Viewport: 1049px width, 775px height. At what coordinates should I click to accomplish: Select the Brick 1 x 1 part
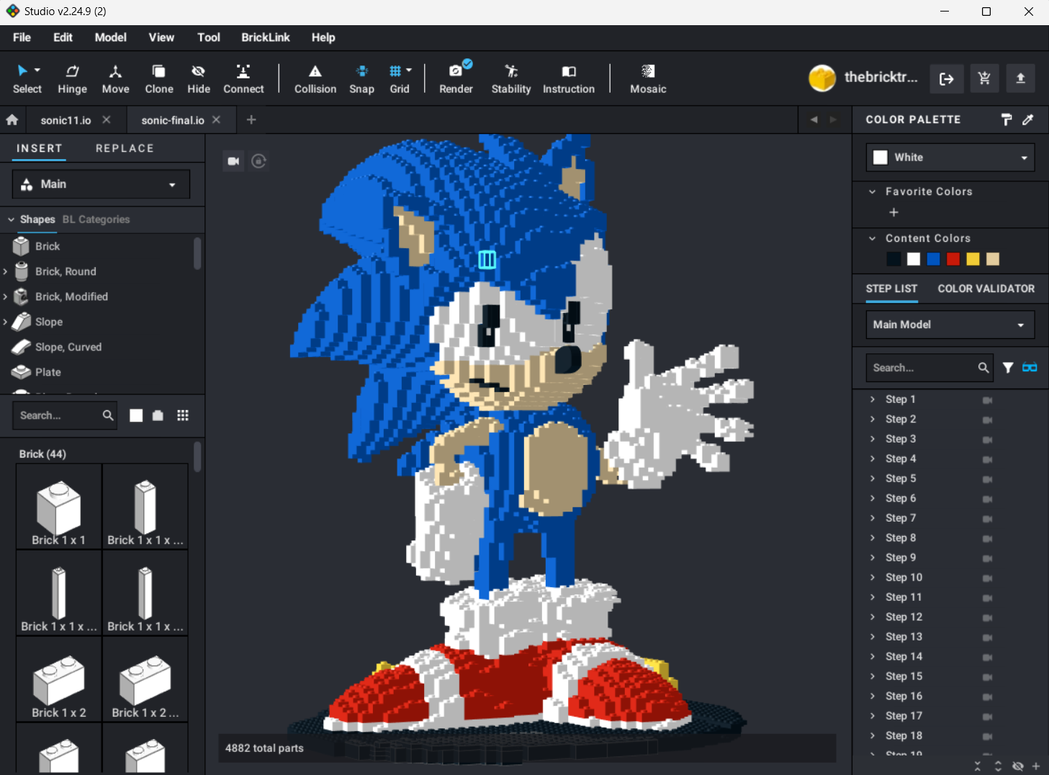(x=59, y=507)
